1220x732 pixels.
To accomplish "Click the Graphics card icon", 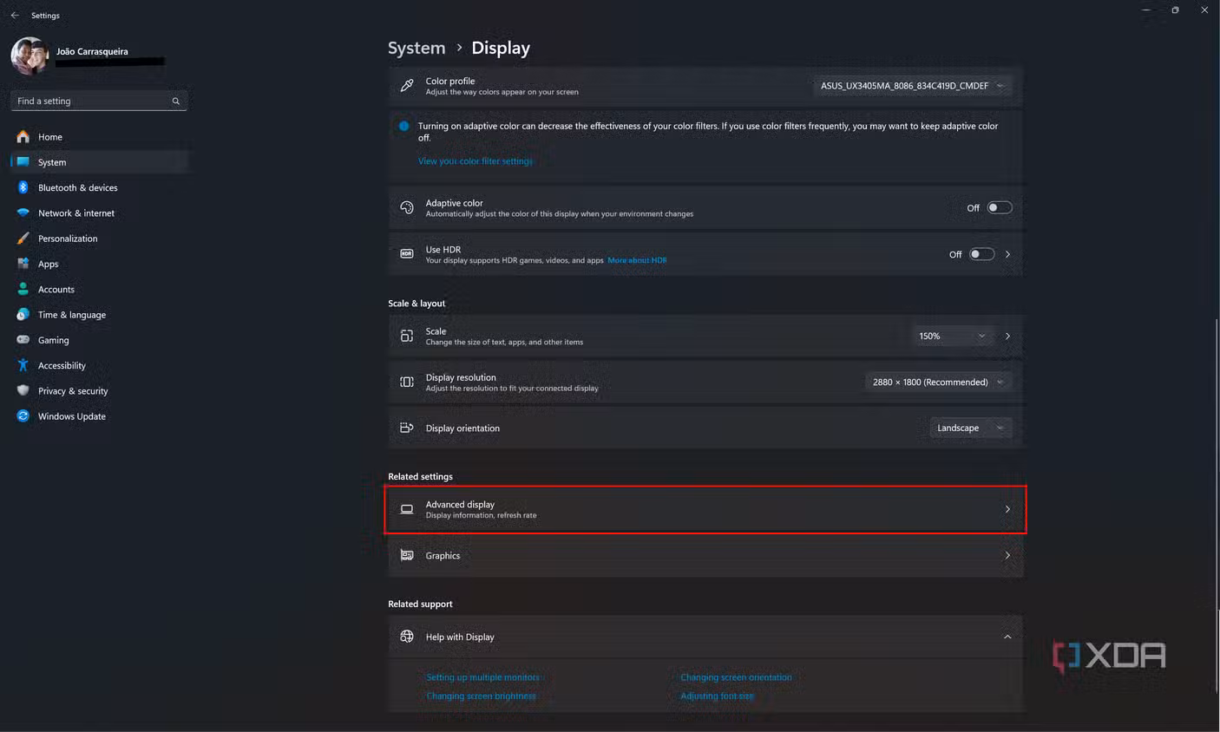I will pyautogui.click(x=407, y=555).
